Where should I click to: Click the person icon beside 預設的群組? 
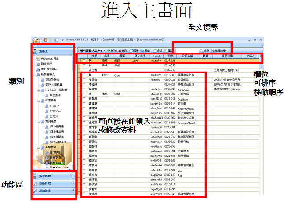point(43,80)
